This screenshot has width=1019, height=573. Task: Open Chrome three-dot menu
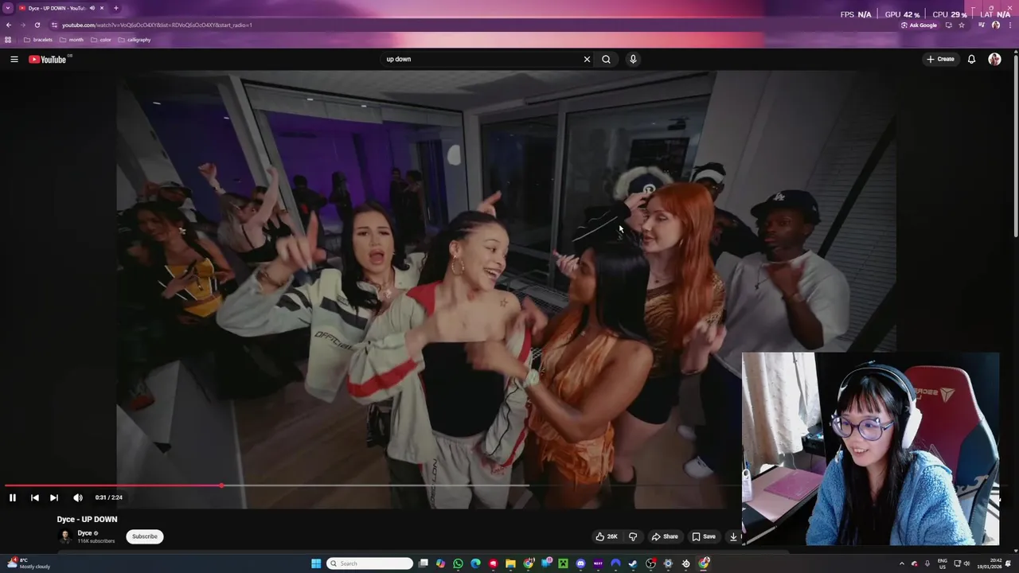(x=1010, y=25)
